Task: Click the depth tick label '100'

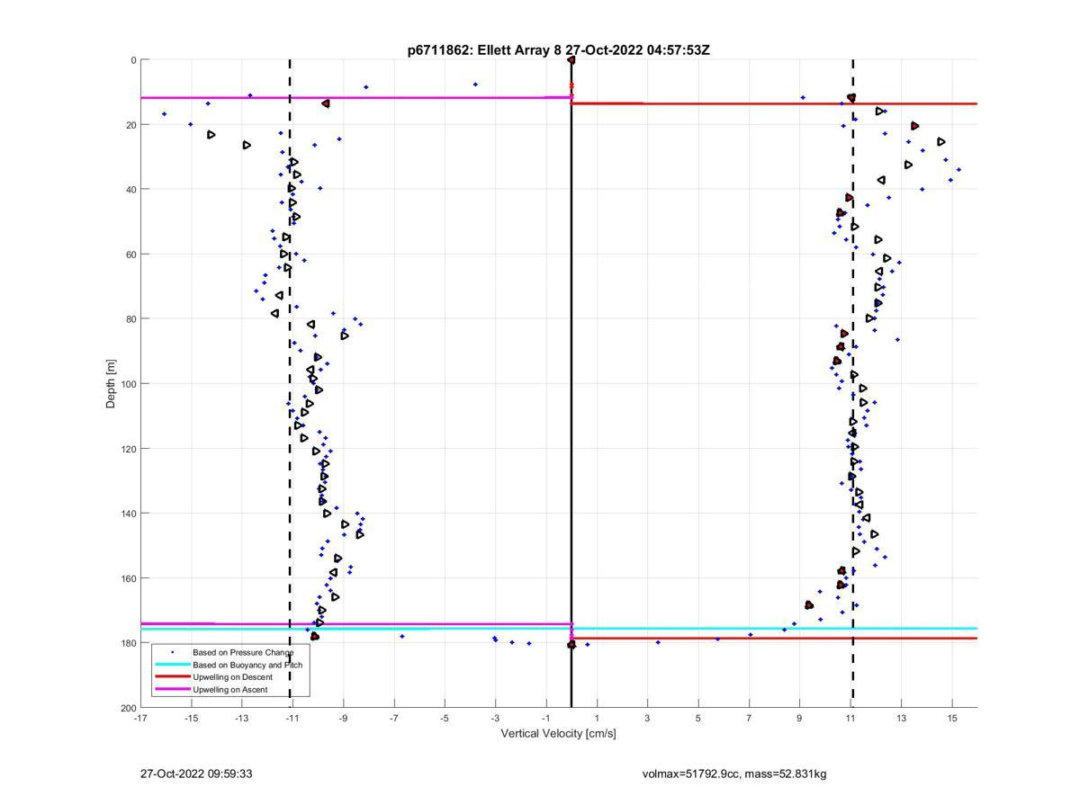Action: (128, 384)
